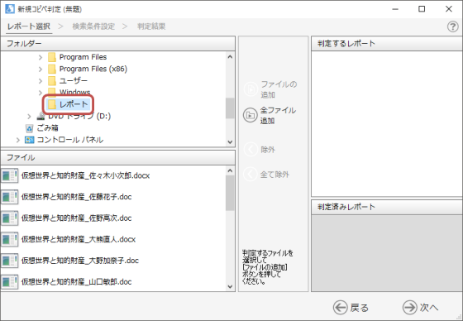Click the 全ファイル追加 circle icon
The image size is (463, 321).
251,115
